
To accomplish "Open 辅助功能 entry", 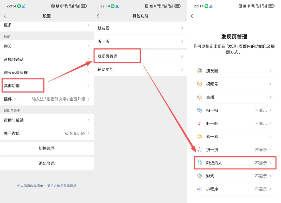I will (x=140, y=69).
